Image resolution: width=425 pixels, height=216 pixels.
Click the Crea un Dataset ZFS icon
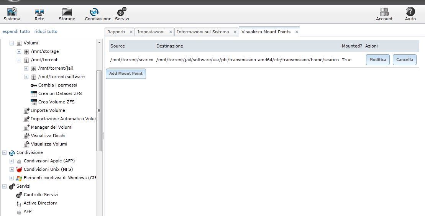click(34, 94)
